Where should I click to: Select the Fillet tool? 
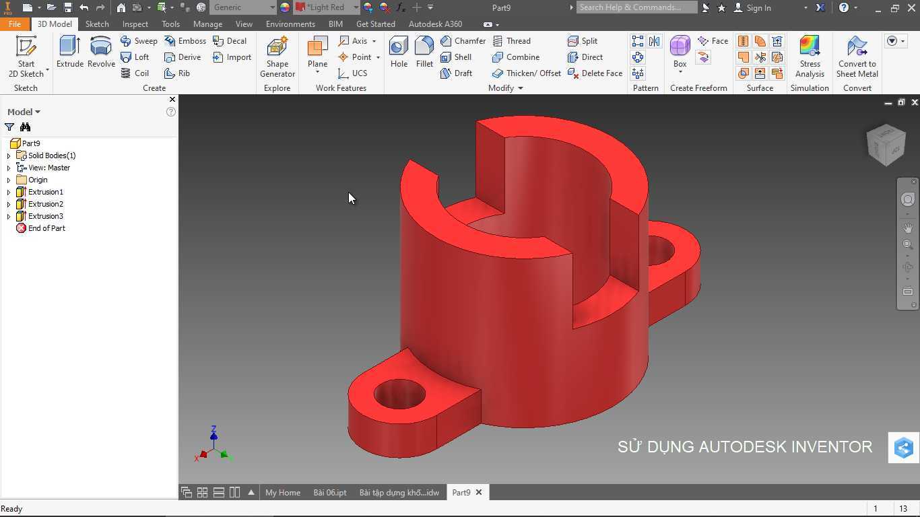click(424, 53)
